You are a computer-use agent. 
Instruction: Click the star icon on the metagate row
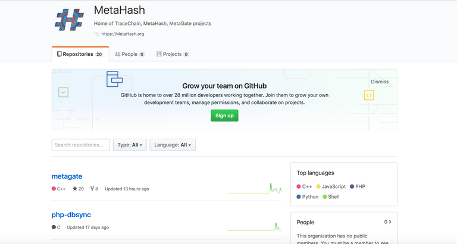(75, 189)
